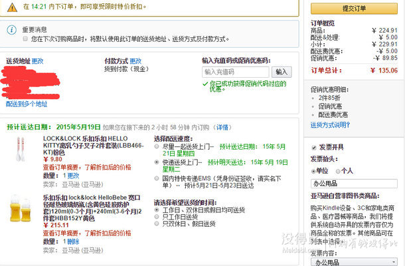
Task: Click the 2件85折 promotion detail entry
Action: click(x=329, y=98)
